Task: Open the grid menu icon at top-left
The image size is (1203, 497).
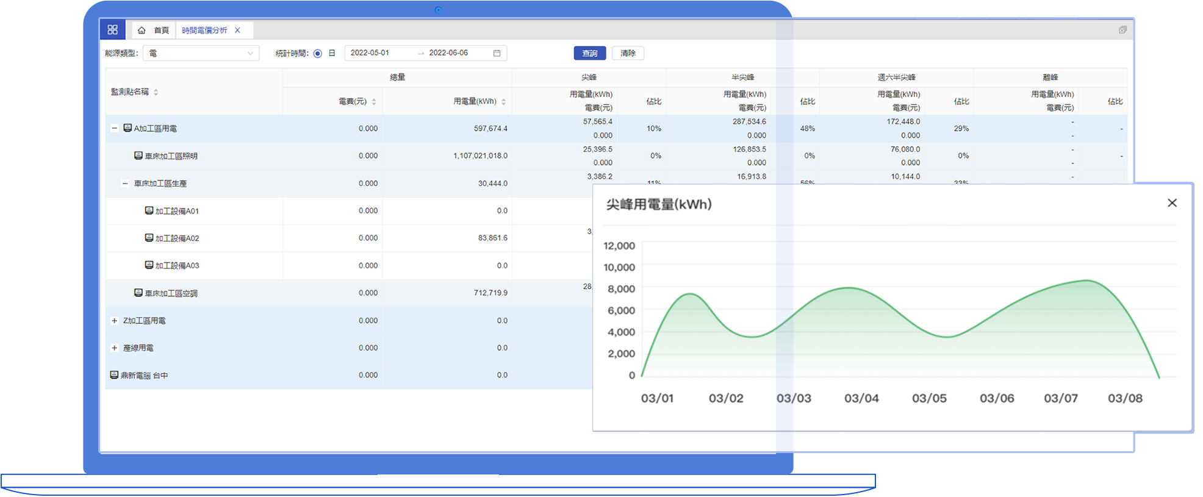Action: tap(112, 30)
